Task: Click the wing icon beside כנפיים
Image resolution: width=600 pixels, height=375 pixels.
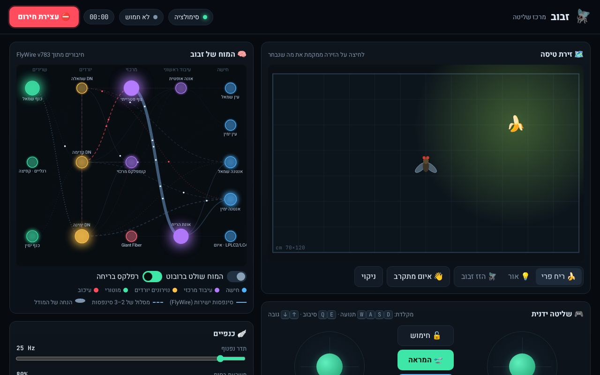Action: pos(242,334)
